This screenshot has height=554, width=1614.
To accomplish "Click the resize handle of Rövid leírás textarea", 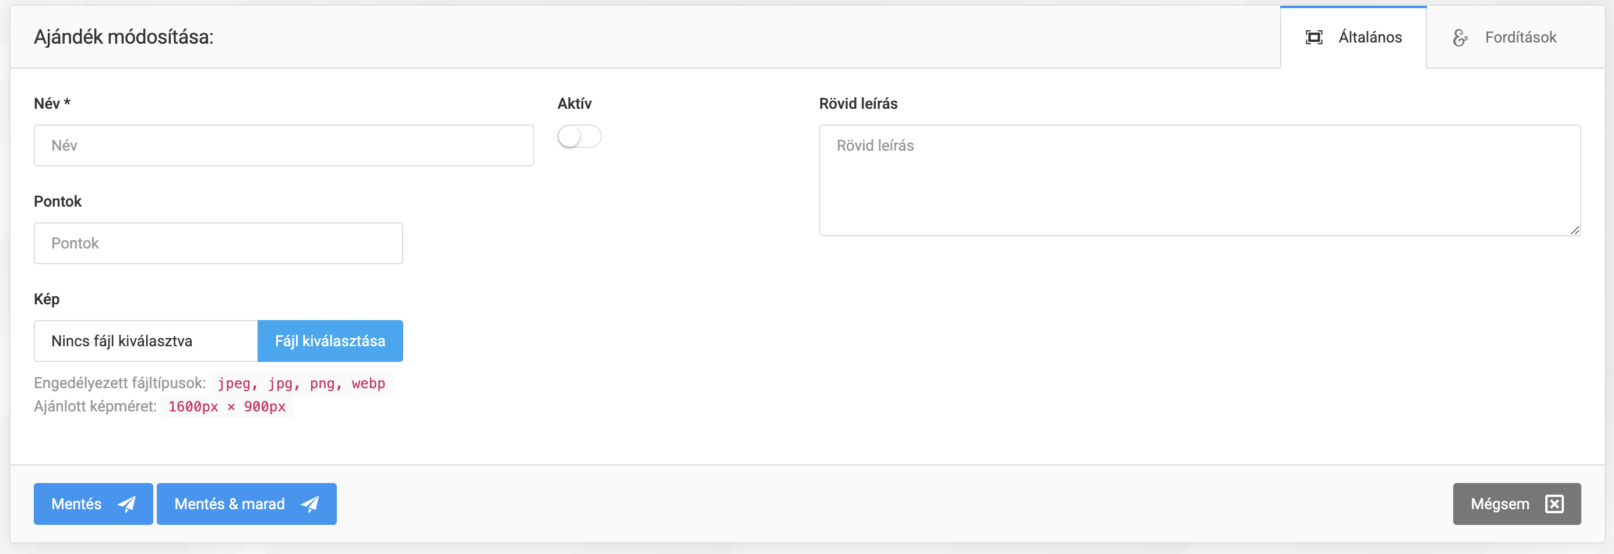I will coord(1574,230).
